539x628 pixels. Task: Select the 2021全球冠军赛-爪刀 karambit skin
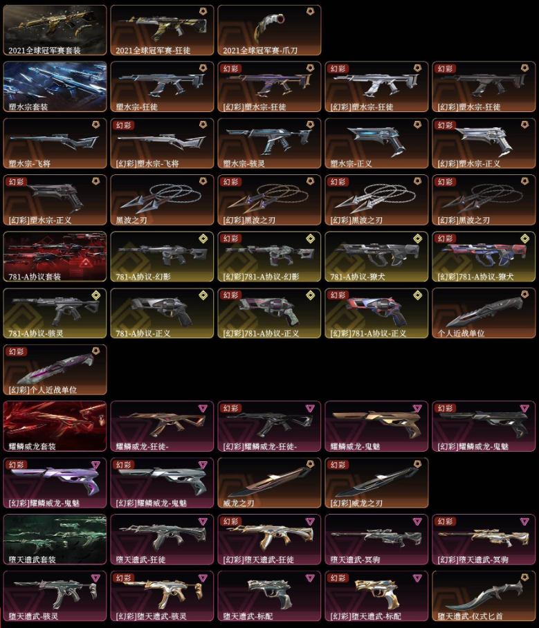coord(269,30)
